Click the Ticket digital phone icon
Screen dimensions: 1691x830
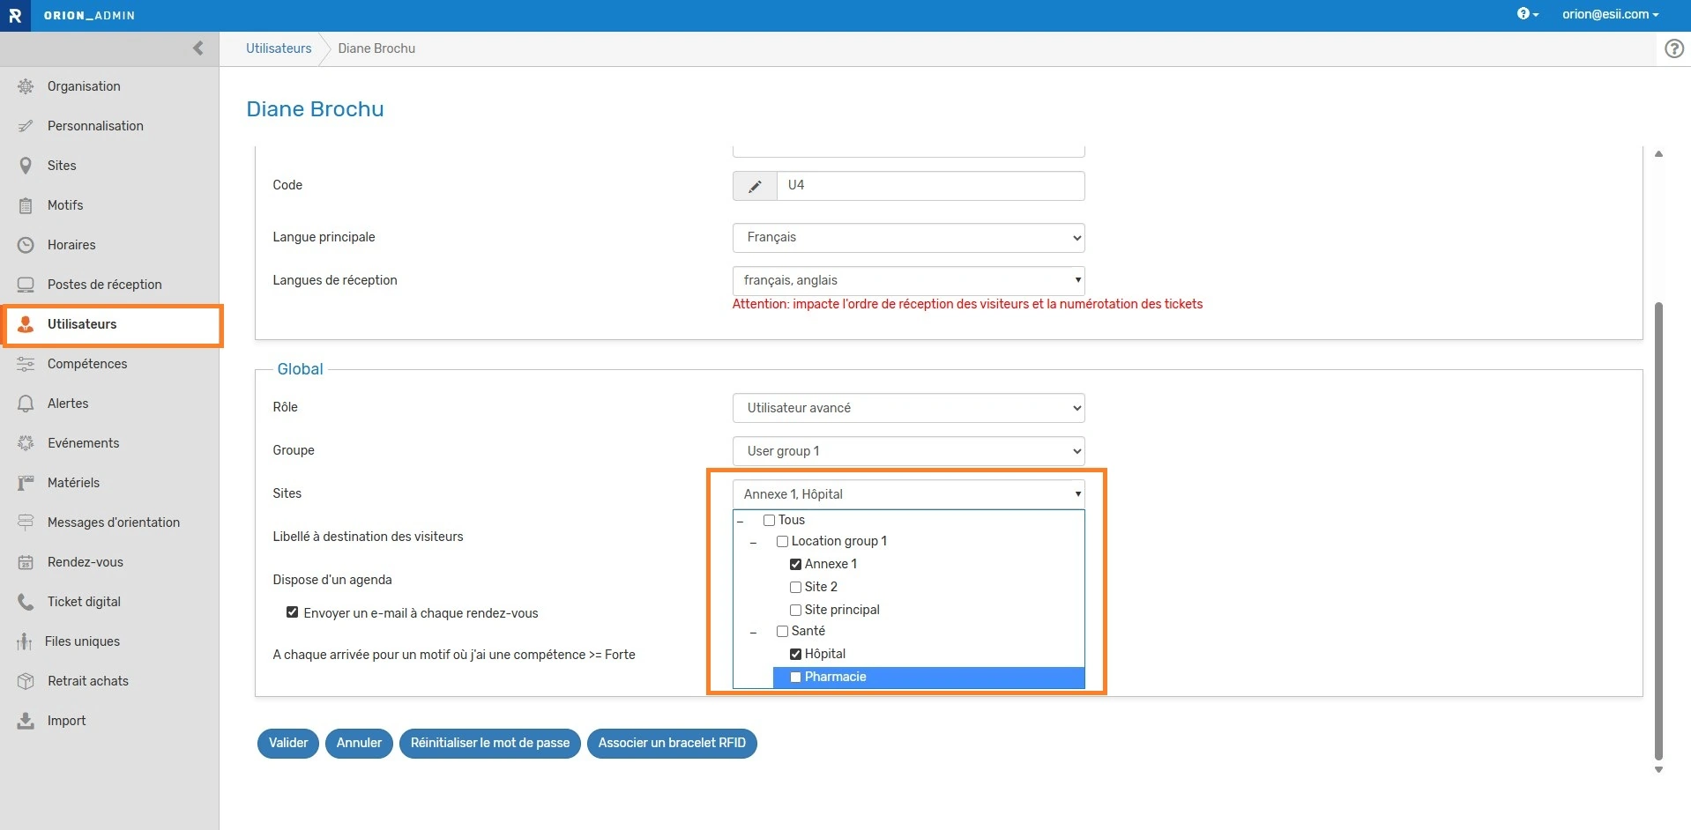tap(26, 602)
